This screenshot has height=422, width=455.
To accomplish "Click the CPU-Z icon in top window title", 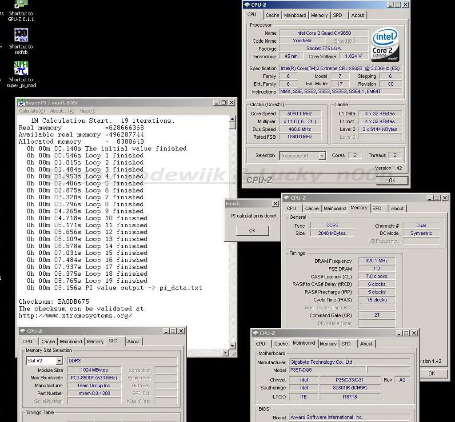I will tap(247, 5).
